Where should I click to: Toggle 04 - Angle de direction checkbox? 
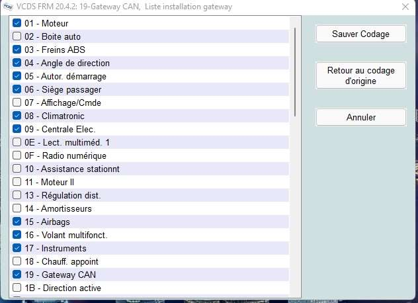tap(17, 63)
